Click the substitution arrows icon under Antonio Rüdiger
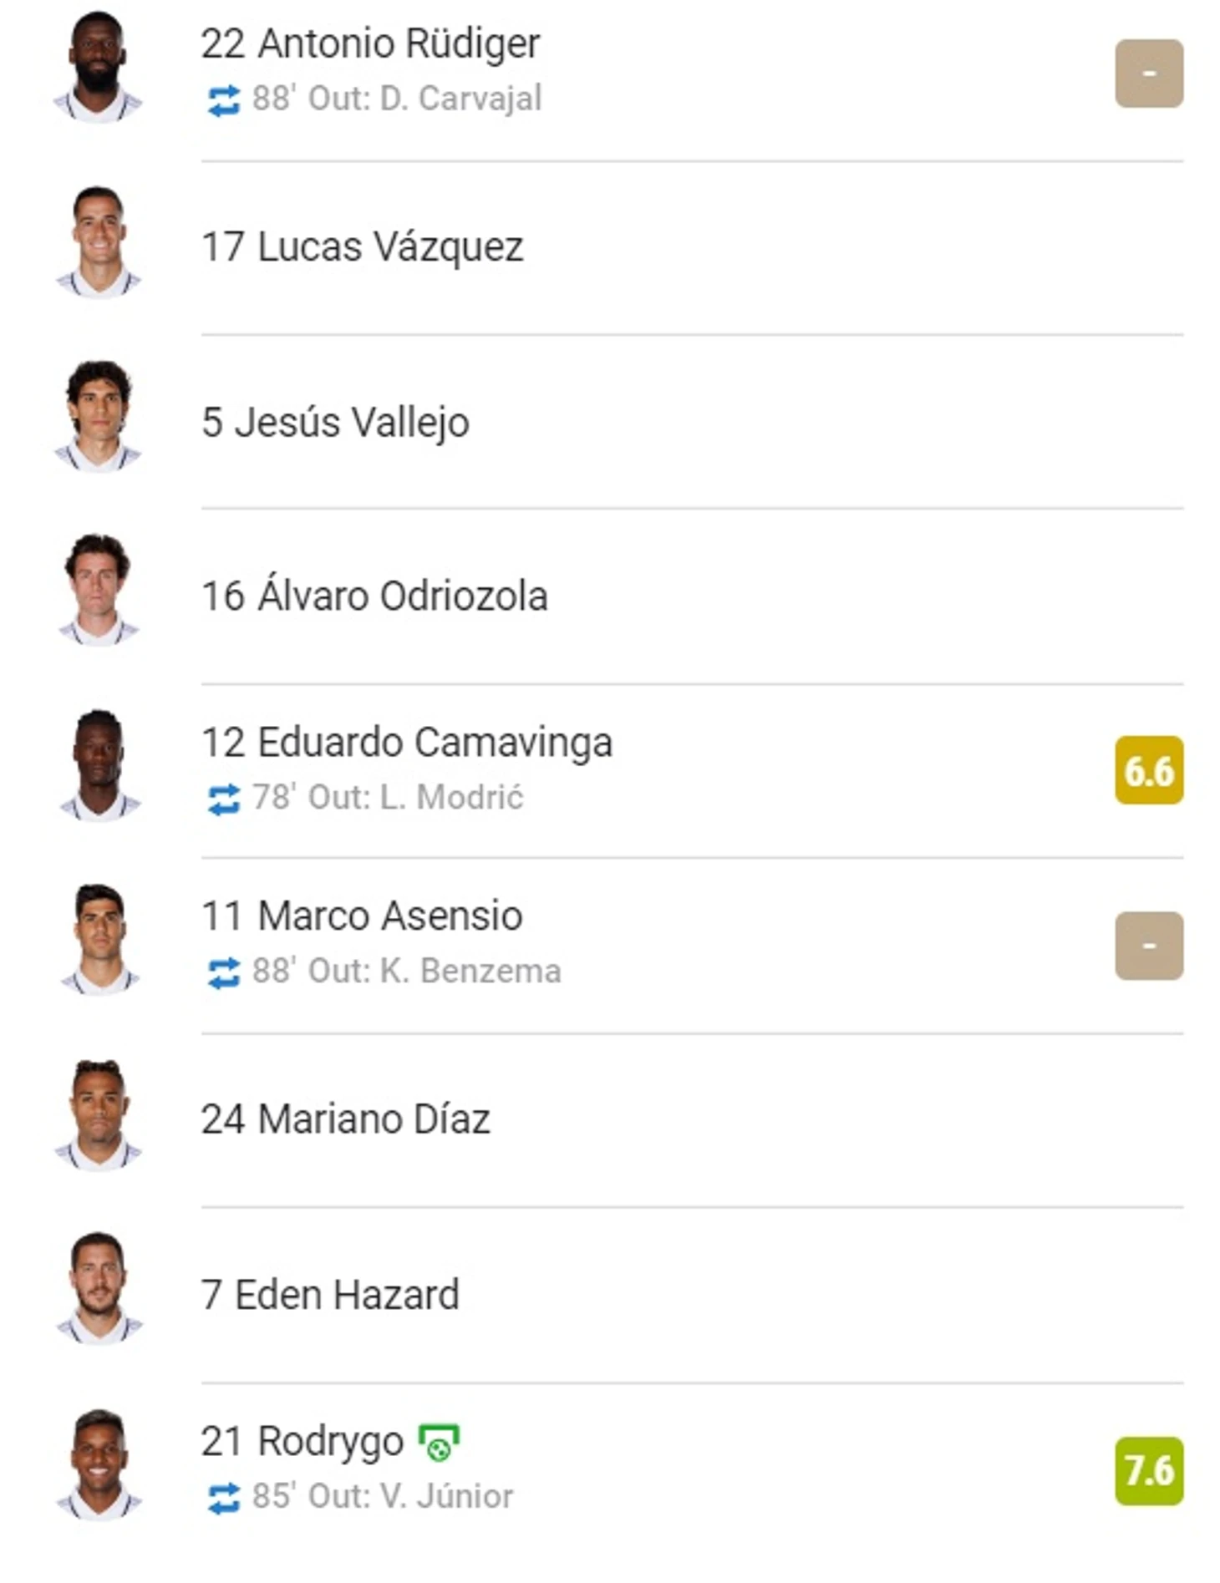This screenshot has height=1583, width=1220. point(223,101)
